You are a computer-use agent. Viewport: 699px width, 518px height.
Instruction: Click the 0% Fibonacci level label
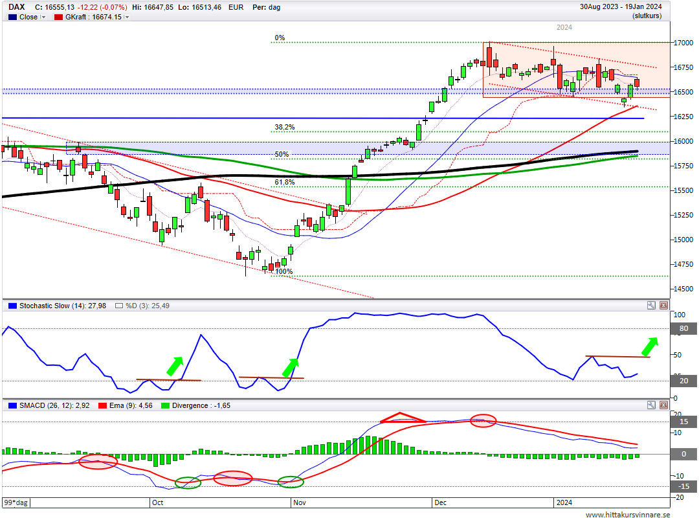pos(280,38)
